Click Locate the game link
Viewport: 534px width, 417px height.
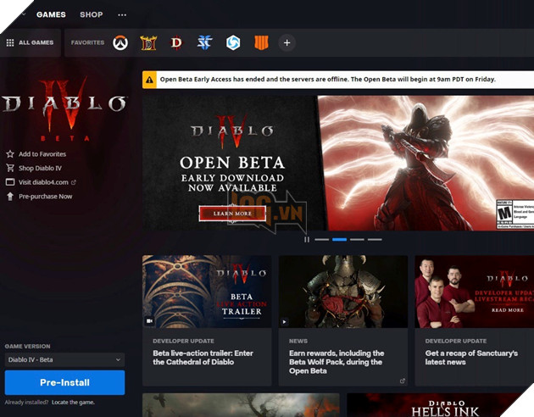73,403
